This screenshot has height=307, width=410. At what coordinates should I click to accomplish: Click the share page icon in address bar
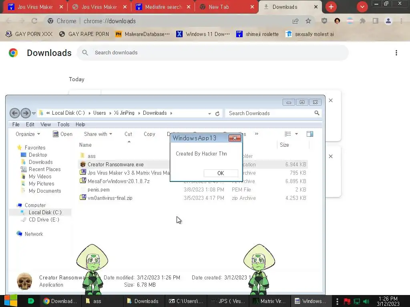click(295, 21)
